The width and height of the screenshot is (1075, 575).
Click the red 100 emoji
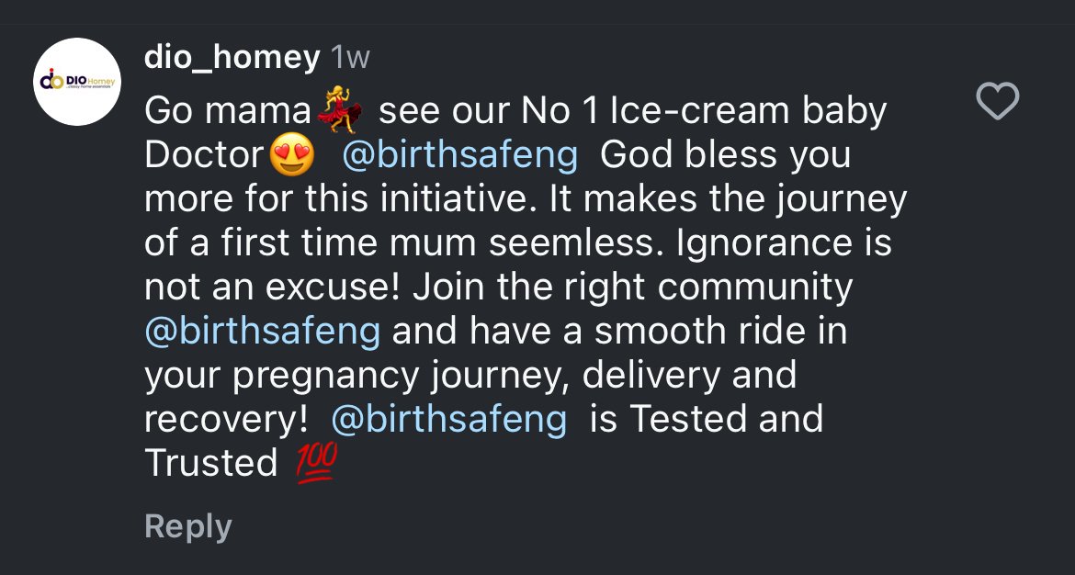pos(316,462)
